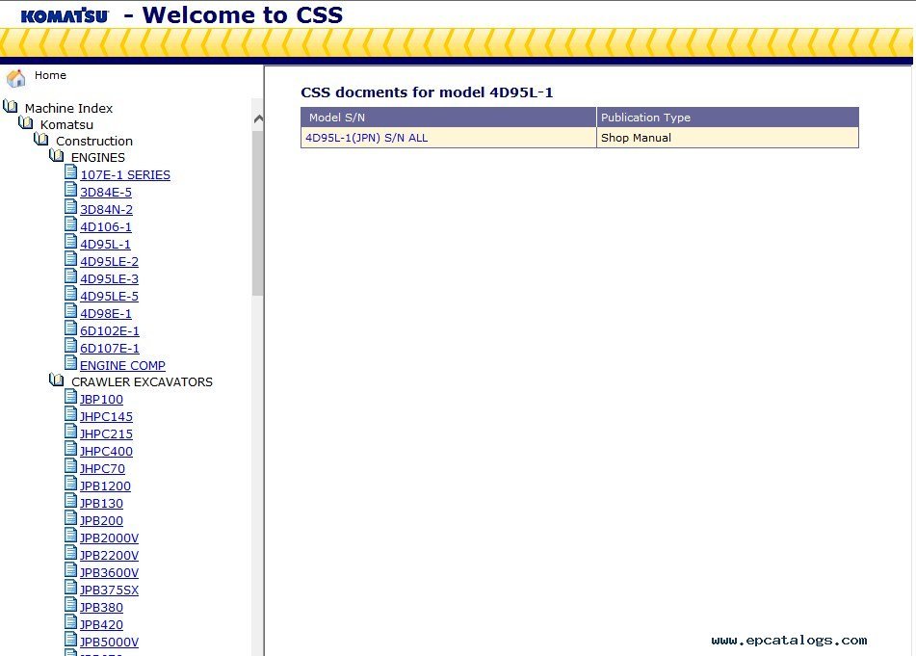
Task: Click the document icon beside JHPC70
Action: tap(70, 466)
